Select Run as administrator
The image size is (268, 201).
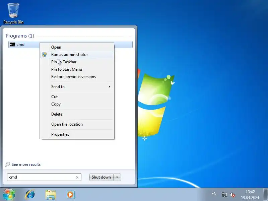coord(77,55)
